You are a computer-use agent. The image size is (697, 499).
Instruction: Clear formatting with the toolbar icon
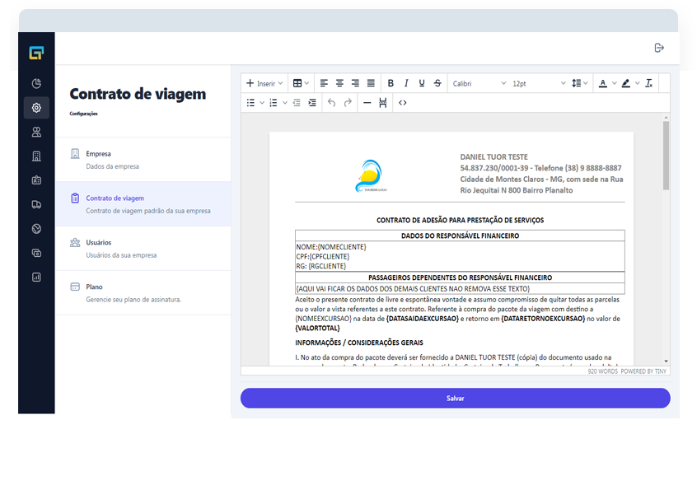pos(649,83)
